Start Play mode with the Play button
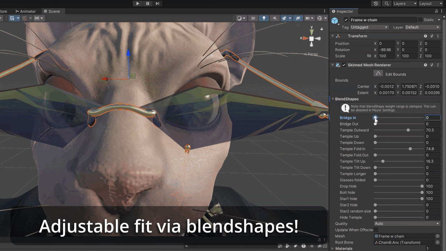The height and width of the screenshot is (251, 446). point(138,3)
